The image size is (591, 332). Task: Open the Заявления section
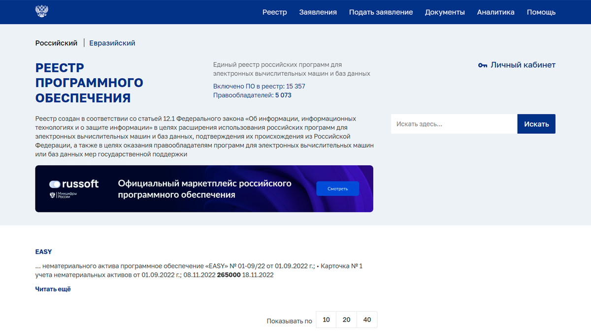[318, 12]
